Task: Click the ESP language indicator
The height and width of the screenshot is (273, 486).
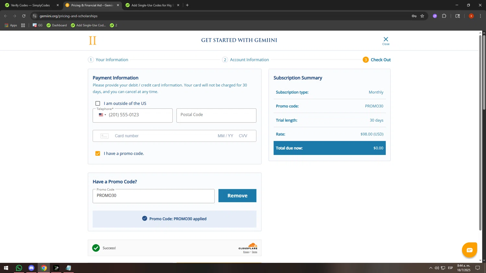Action: point(450,268)
